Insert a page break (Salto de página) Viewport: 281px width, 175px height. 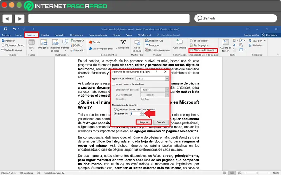[12, 50]
